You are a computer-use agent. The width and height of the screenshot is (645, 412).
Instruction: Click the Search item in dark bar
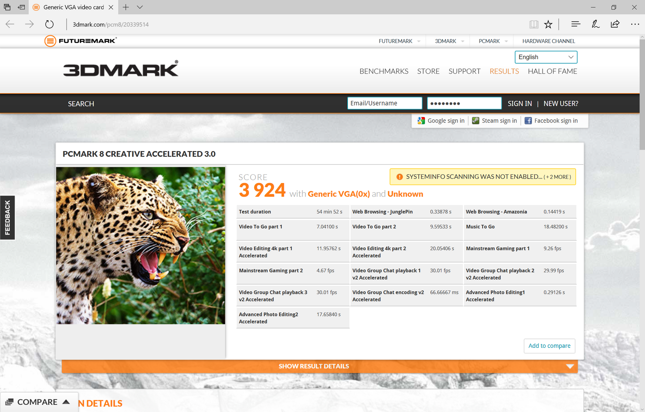tap(81, 104)
